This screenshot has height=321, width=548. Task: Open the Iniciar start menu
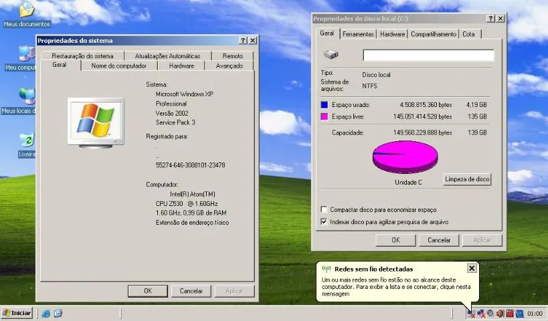pyautogui.click(x=17, y=313)
